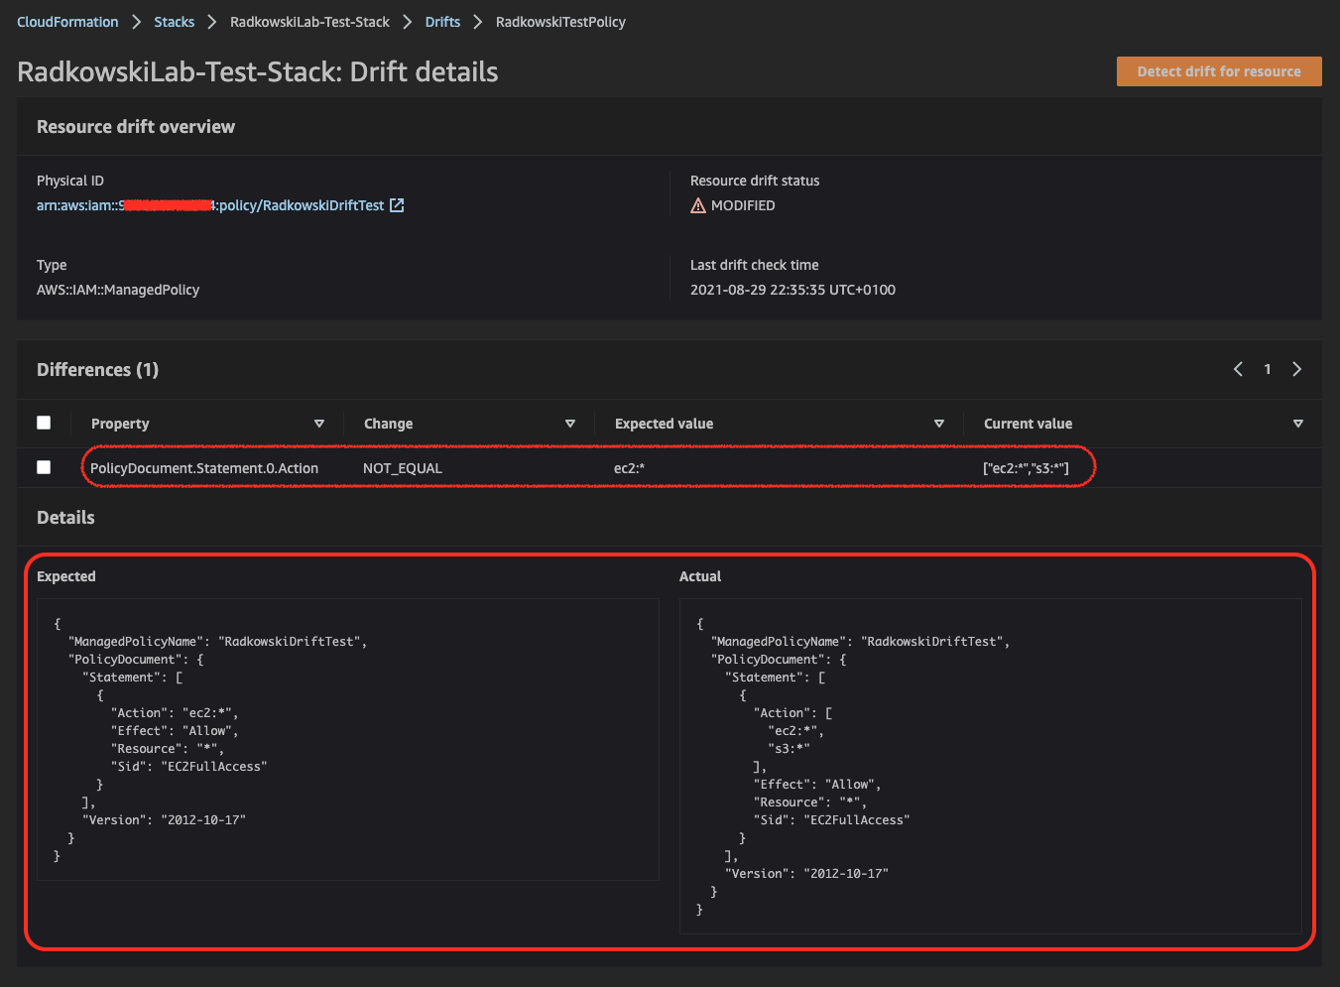The image size is (1340, 987).
Task: Click the Property column header
Action: click(120, 424)
